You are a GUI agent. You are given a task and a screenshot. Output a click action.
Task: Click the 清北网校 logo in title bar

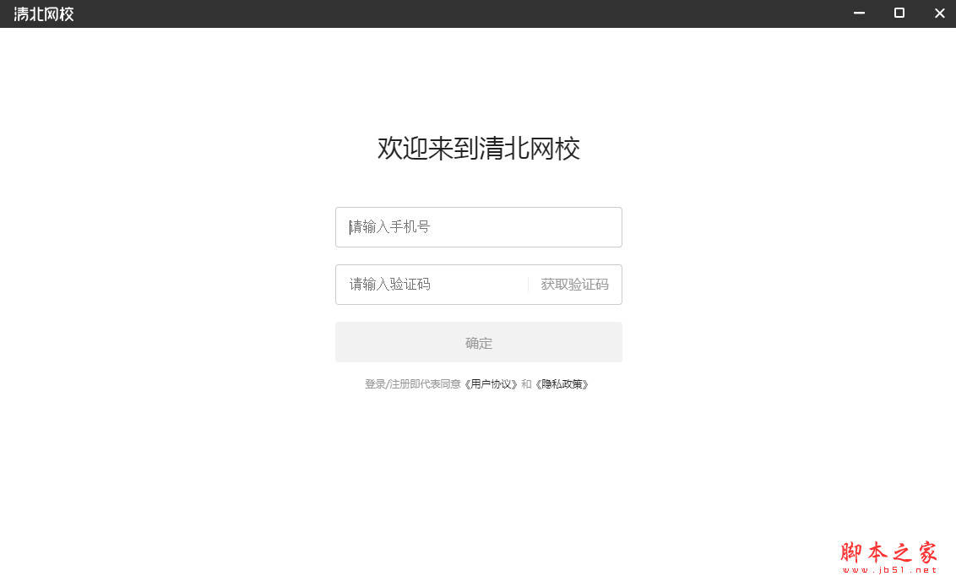tap(44, 14)
